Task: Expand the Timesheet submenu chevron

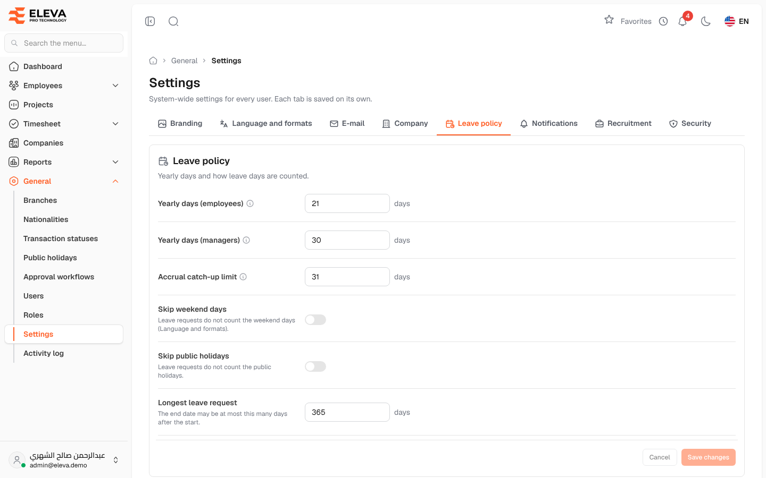Action: coord(115,124)
